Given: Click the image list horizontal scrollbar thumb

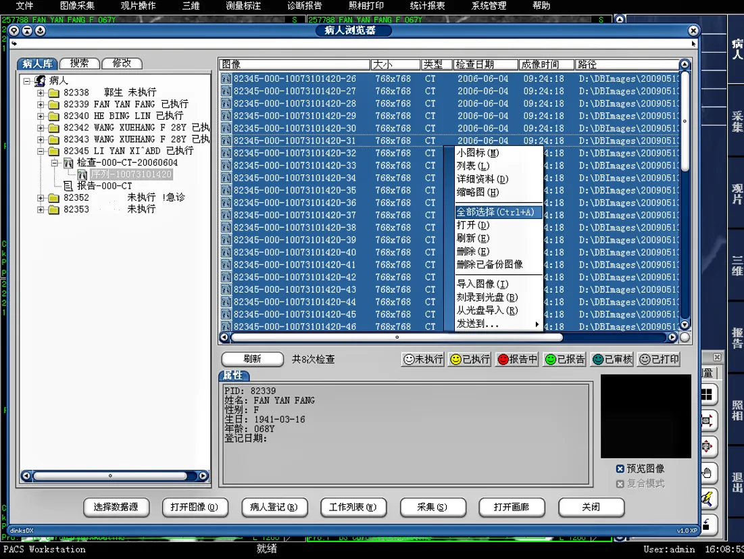Looking at the screenshot, I should (397, 337).
